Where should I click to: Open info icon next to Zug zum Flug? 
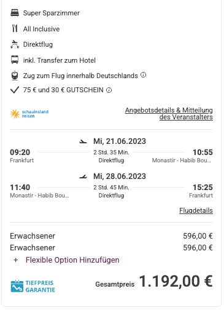(x=144, y=75)
